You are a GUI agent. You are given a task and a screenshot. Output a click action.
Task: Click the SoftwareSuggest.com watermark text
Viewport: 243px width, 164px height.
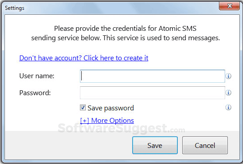click(121, 129)
